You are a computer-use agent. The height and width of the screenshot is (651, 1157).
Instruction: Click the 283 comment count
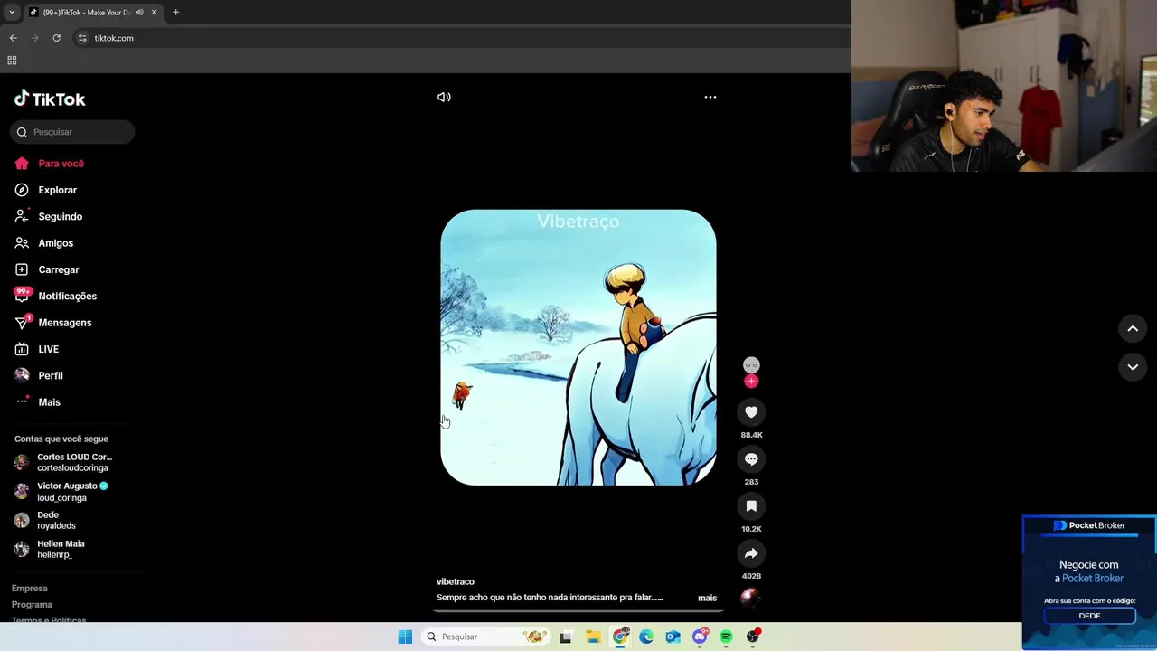pyautogui.click(x=751, y=482)
